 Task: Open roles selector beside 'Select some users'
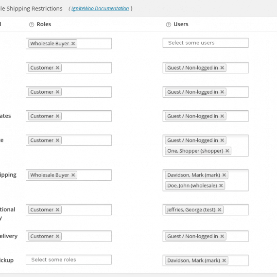click(69, 43)
